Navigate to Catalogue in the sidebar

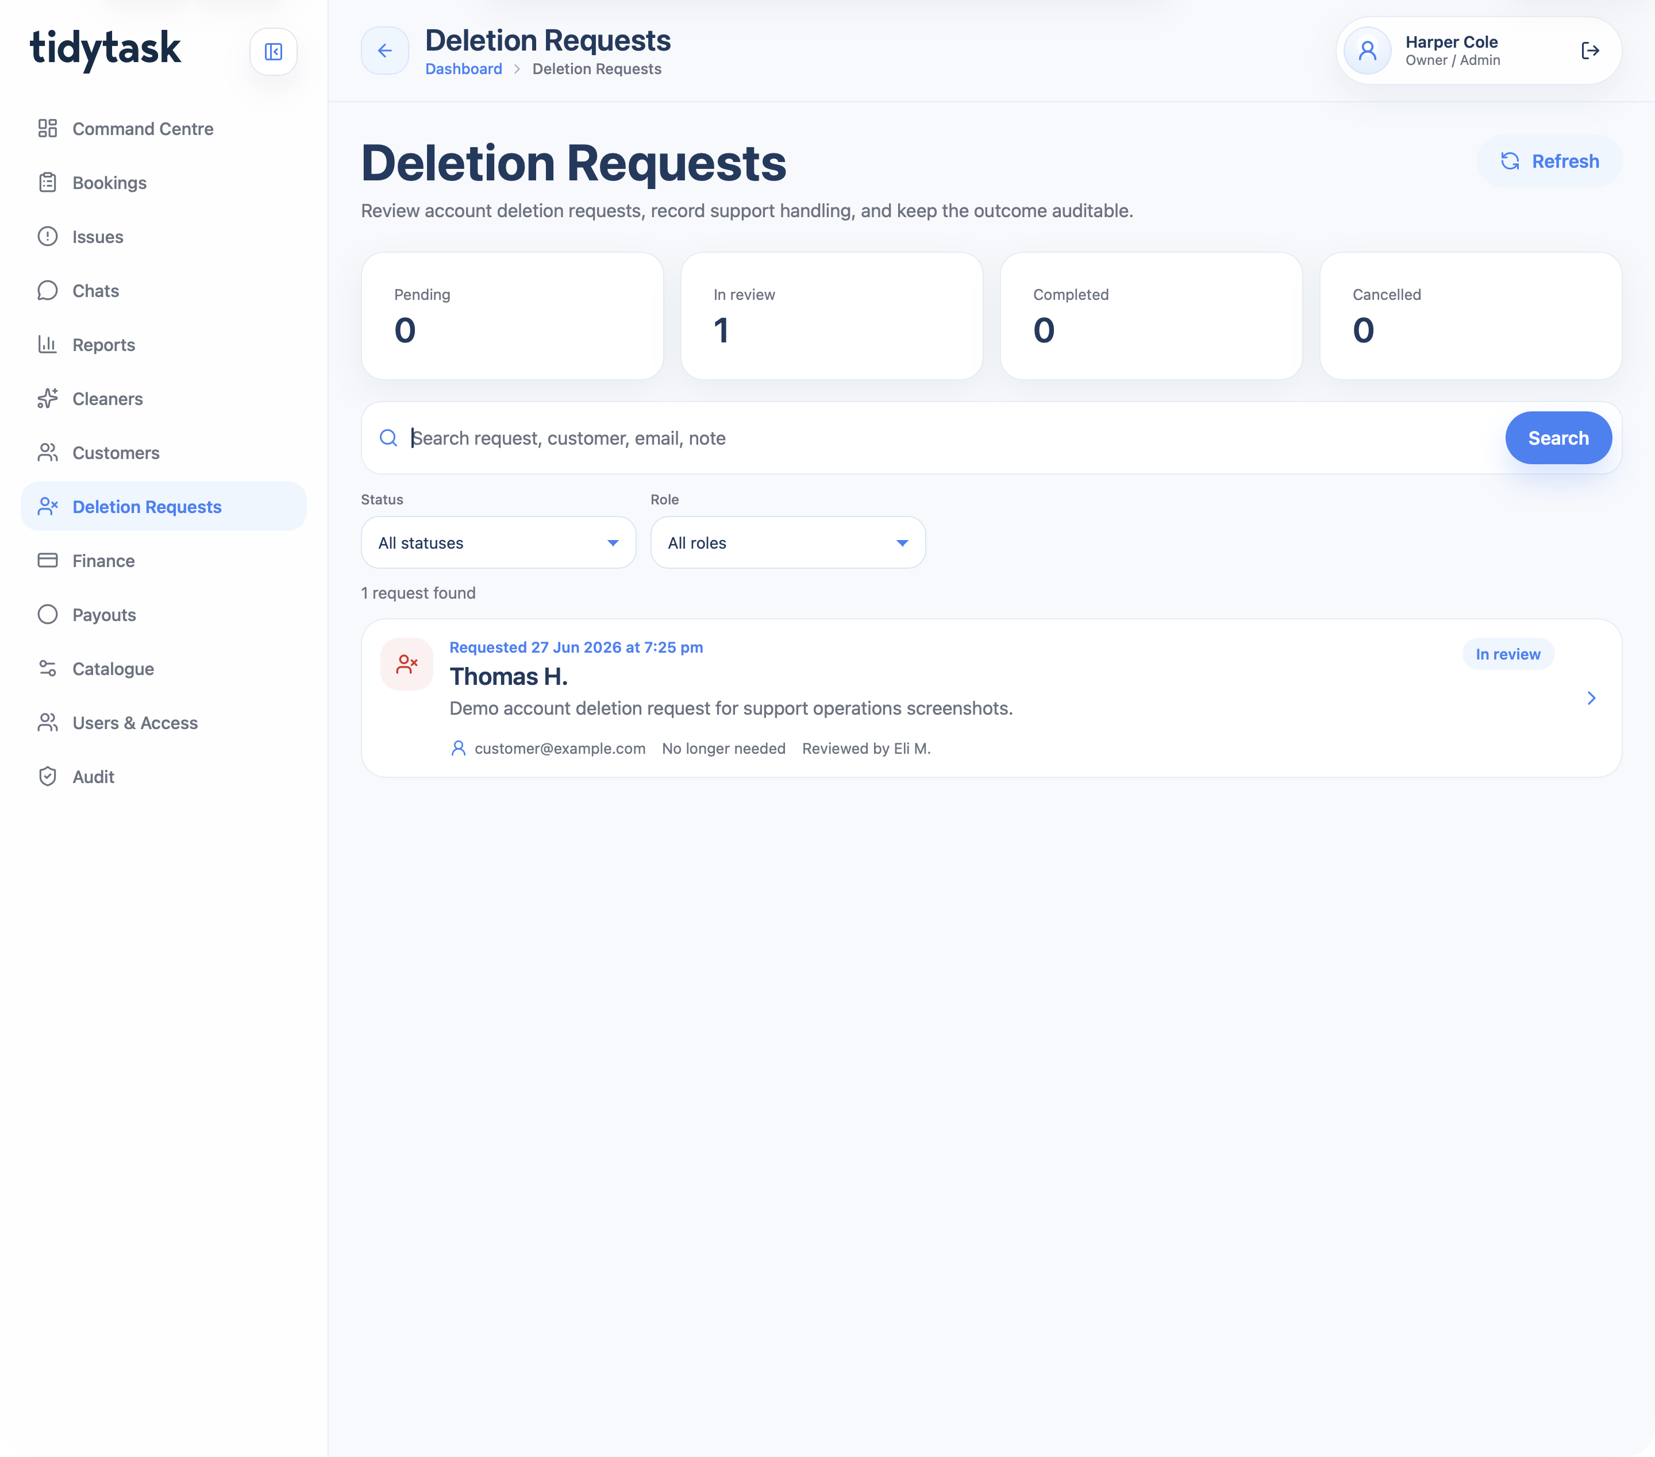[164, 669]
